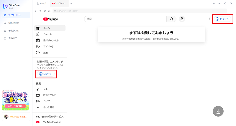Click top-right ログイン button

222,19
